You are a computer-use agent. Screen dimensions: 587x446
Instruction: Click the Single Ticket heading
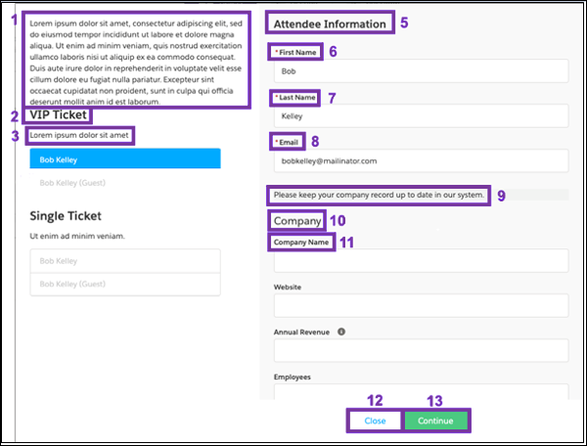tap(68, 215)
